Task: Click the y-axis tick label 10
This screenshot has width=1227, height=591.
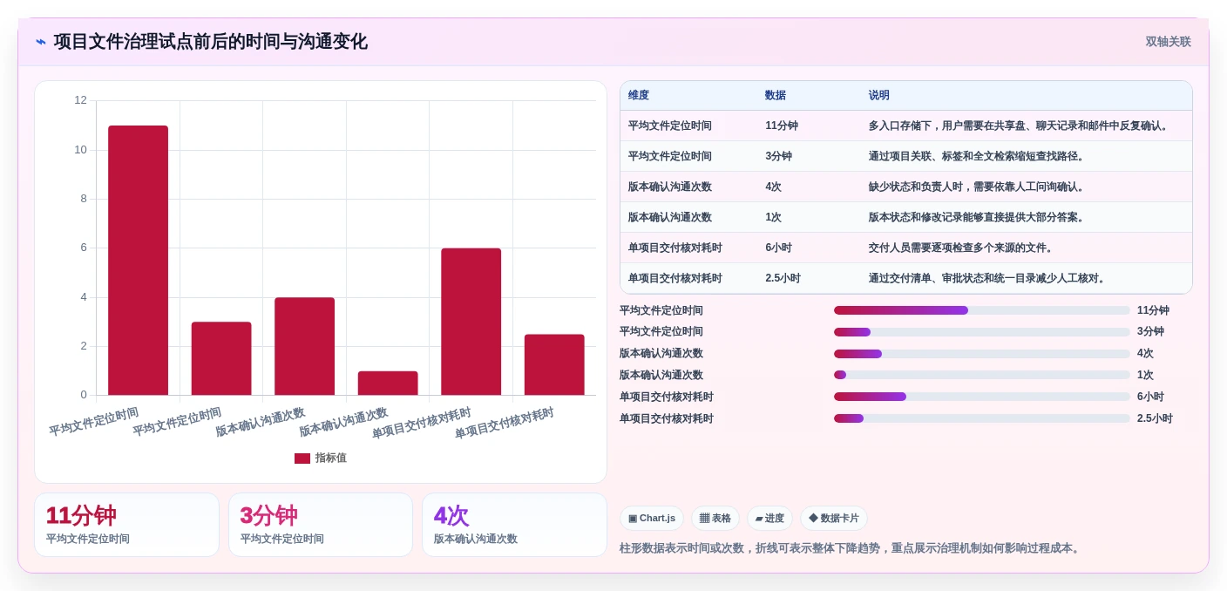Action: pos(80,150)
